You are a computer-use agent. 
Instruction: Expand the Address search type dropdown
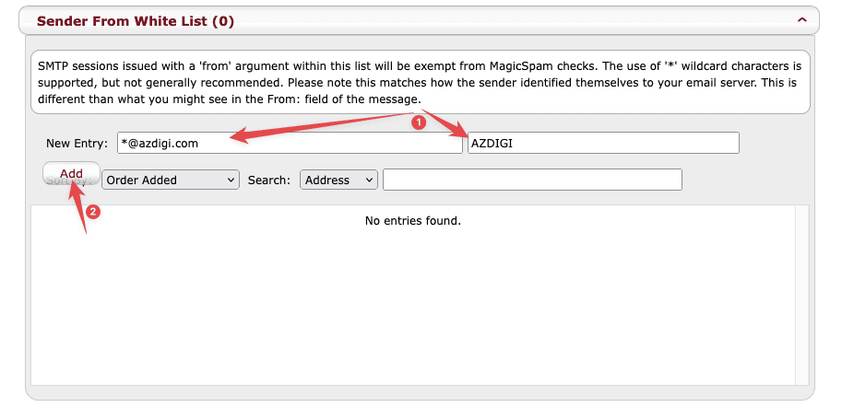point(338,180)
